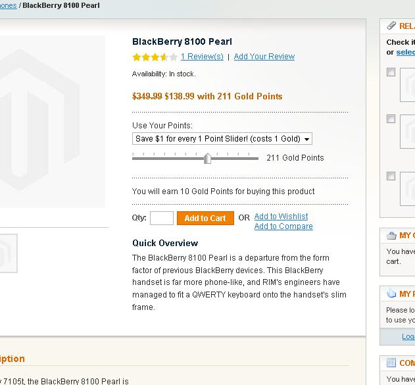
Task: Click the shopping basket icon in My Cart
Action: [391, 236]
